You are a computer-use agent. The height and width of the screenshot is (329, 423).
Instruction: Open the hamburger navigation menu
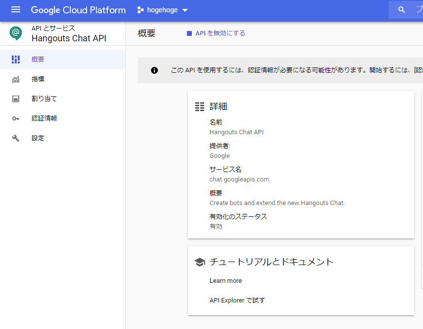(x=16, y=10)
